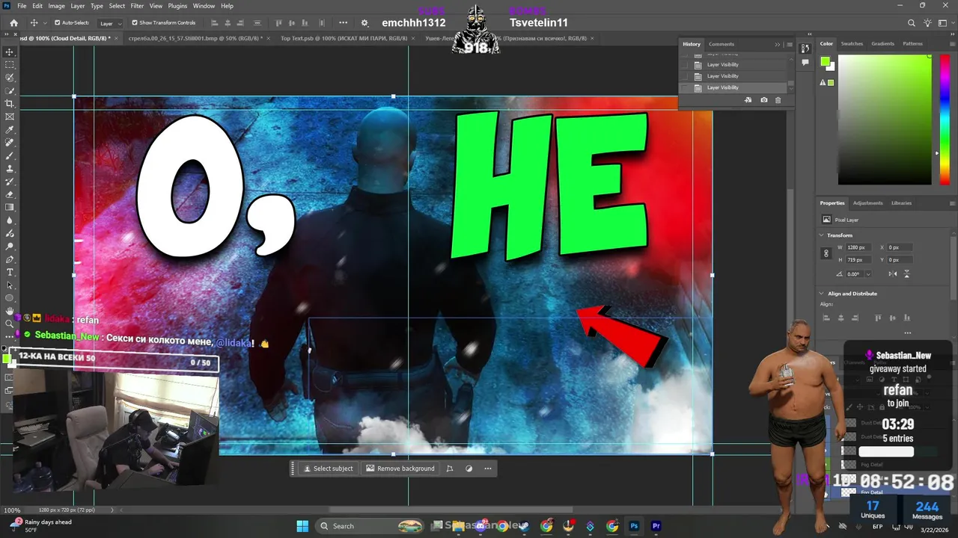Flip horizontal in Properties Transform
The height and width of the screenshot is (538, 958).
(x=894, y=273)
